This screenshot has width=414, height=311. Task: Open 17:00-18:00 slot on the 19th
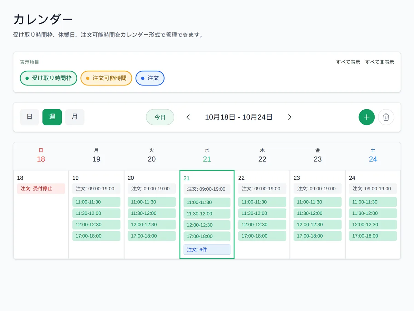pos(96,236)
